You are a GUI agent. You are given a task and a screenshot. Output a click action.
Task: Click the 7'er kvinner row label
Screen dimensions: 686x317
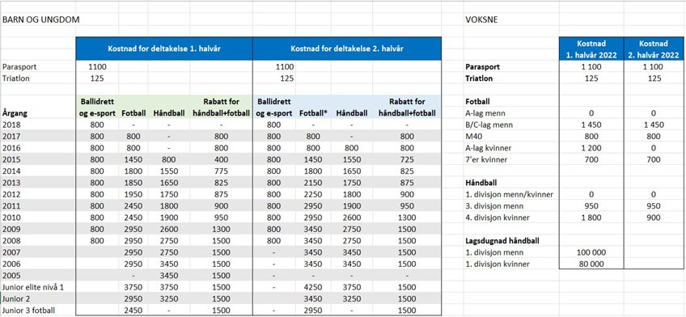(486, 159)
